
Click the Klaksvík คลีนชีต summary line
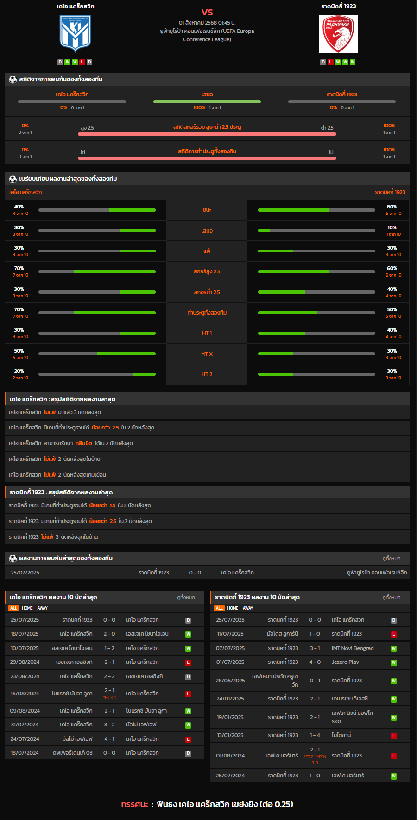(x=207, y=443)
